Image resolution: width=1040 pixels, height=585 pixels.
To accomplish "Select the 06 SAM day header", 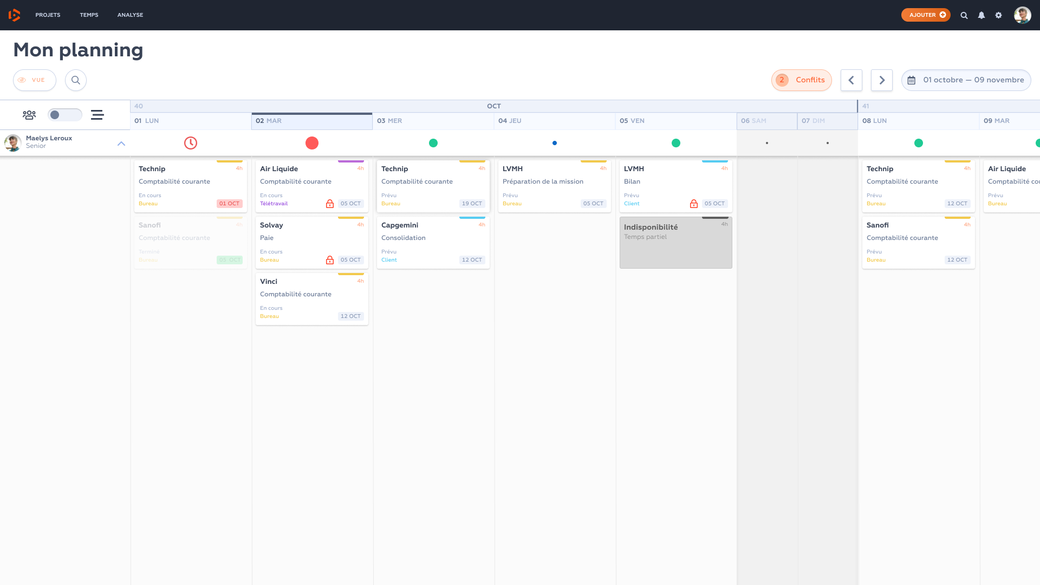I will [767, 121].
